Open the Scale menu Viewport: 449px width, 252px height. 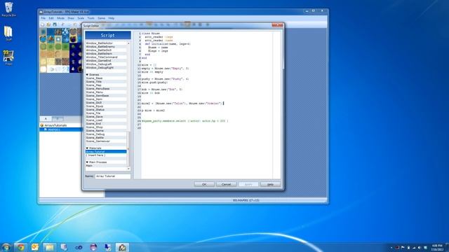pos(81,18)
